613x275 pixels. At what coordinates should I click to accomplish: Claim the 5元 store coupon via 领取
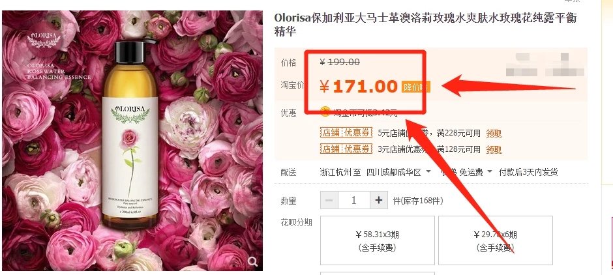pos(494,134)
